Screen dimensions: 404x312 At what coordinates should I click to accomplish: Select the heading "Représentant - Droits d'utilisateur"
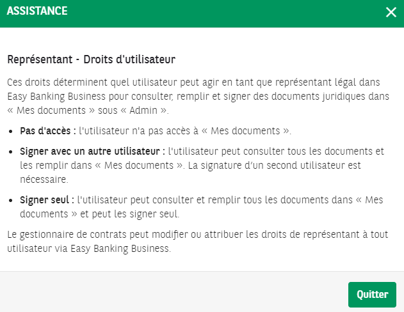tap(92, 59)
